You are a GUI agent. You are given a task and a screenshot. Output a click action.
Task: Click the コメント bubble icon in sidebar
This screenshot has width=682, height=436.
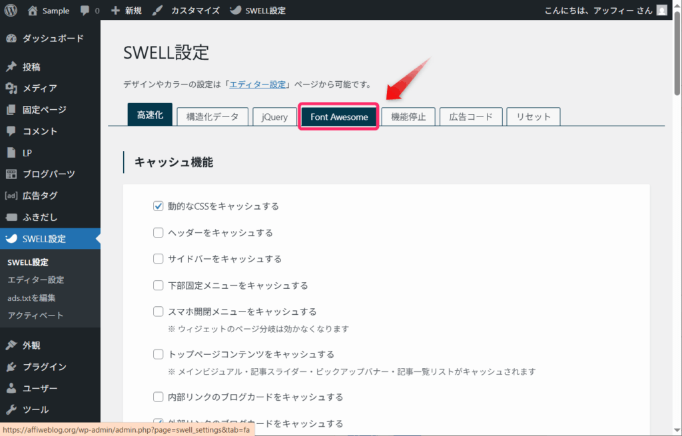[11, 131]
